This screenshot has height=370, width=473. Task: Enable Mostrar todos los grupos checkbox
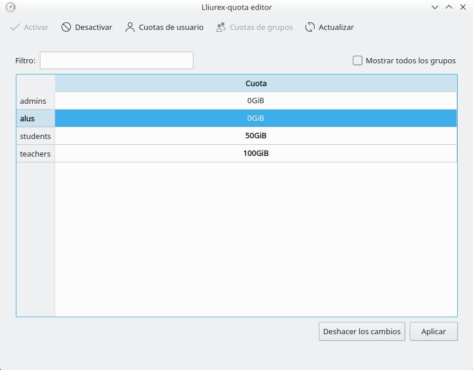coord(358,60)
